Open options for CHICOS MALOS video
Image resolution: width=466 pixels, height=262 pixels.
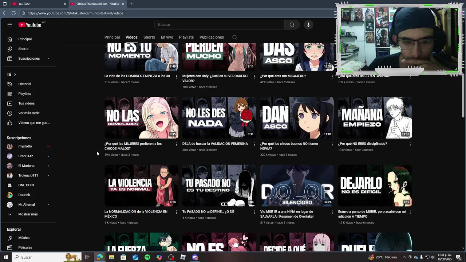[177, 144]
